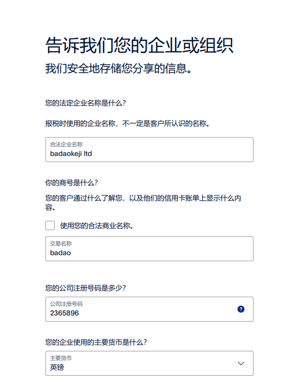Focus the 交易名称 input field
The width and height of the screenshot is (291, 385).
point(149,248)
